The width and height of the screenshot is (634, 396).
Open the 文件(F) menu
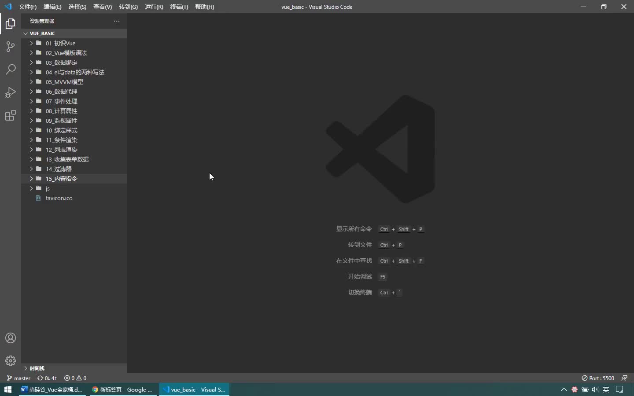(28, 7)
